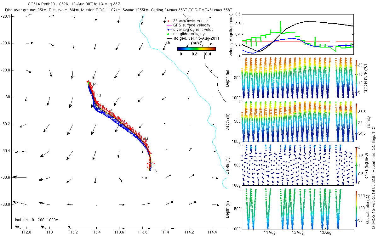Click latitude tick "-30.8"
Image resolution: width=378 pixels, height=236 pixels.
tap(6, 205)
